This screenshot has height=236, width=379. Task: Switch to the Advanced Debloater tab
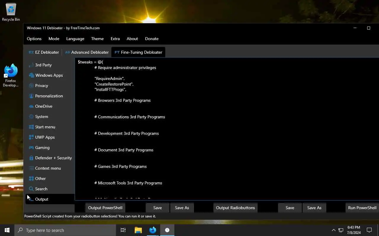tap(87, 52)
